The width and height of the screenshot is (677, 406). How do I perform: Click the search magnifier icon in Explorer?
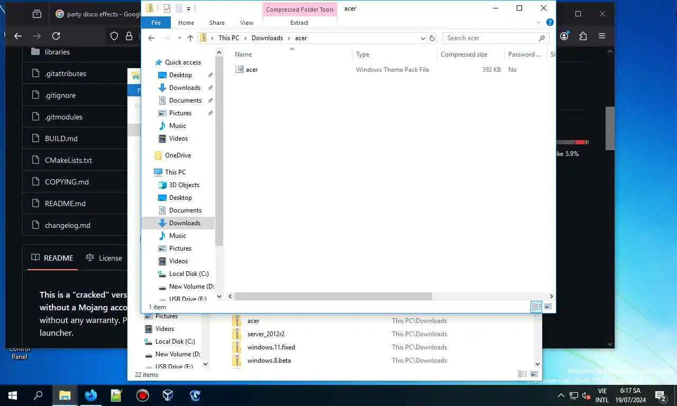[x=542, y=38]
